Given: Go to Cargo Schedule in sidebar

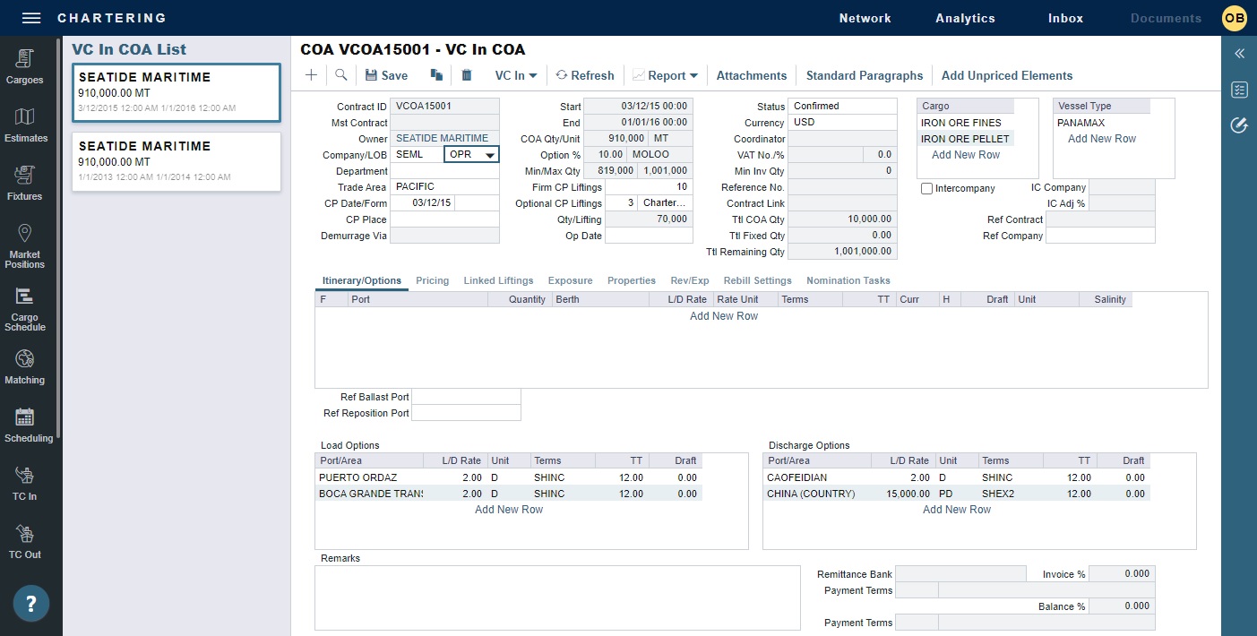Looking at the screenshot, I should coord(25,309).
